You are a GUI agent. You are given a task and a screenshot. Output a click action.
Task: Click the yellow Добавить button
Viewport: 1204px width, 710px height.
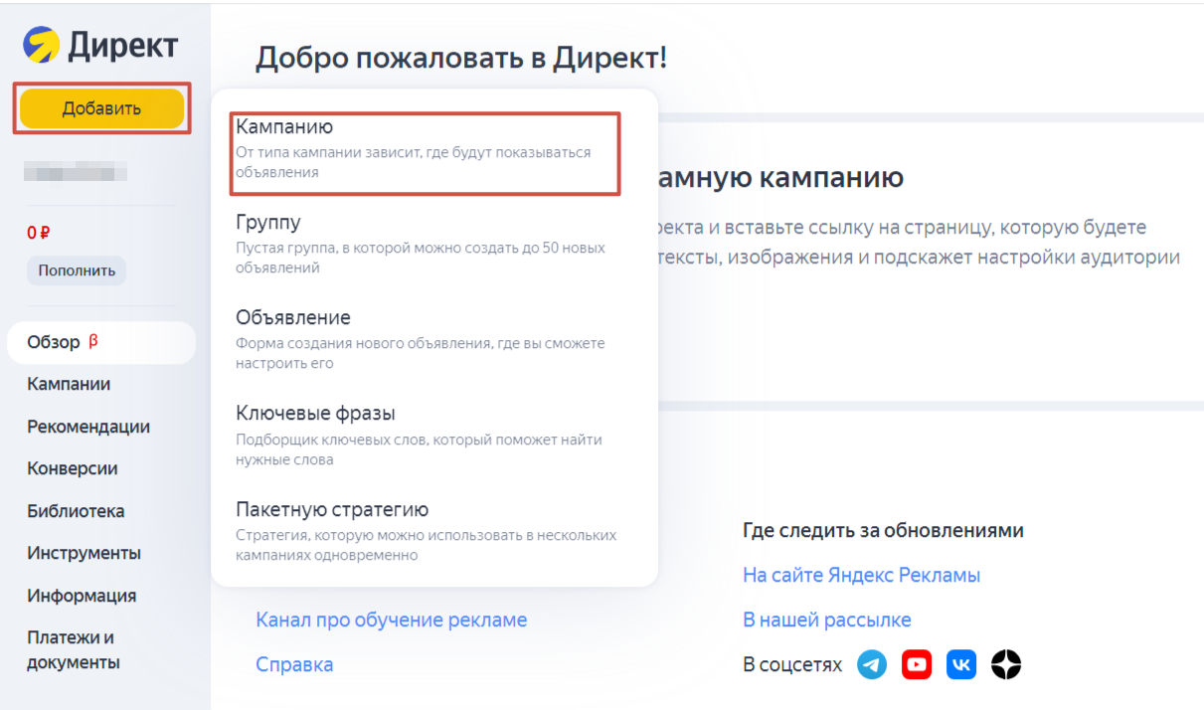click(x=100, y=106)
